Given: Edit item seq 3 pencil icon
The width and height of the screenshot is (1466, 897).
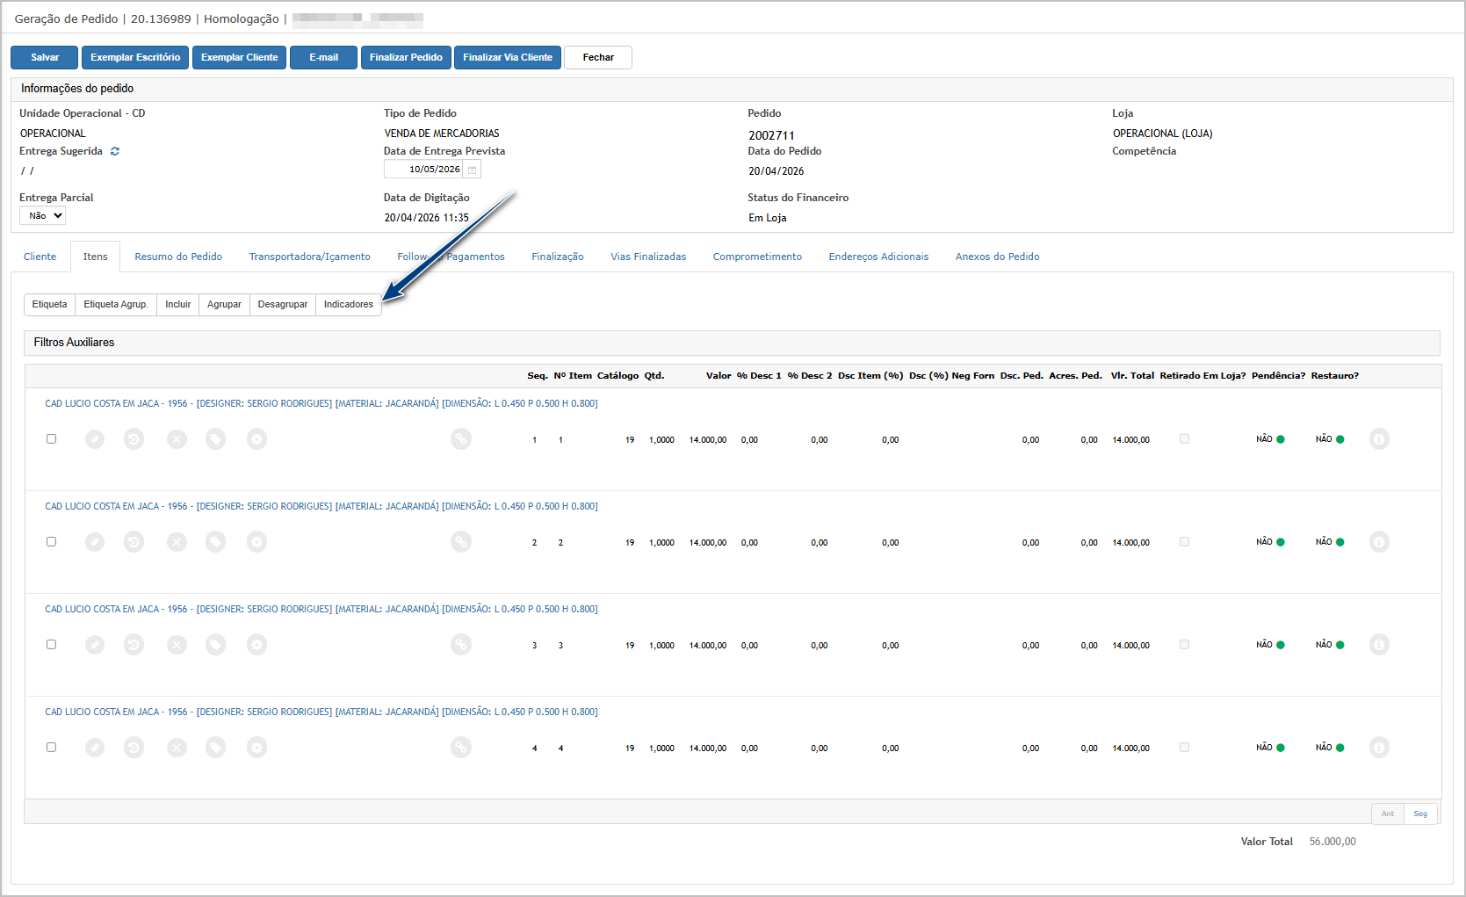Looking at the screenshot, I should point(95,645).
